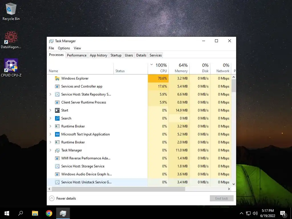Image resolution: width=292 pixels, height=219 pixels.
Task: Switch to the App history tab
Action: tap(98, 55)
